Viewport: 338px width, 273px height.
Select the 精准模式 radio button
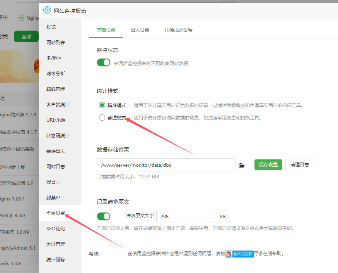point(102,105)
